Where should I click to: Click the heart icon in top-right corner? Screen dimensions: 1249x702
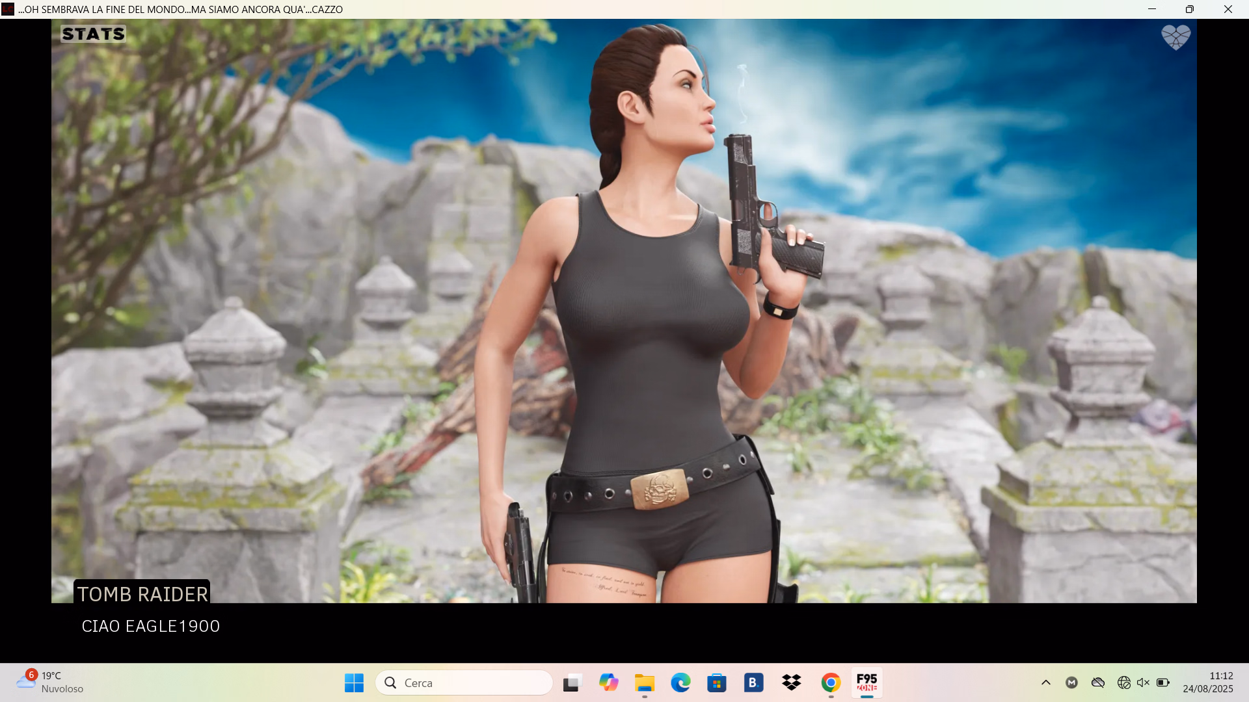(1175, 37)
